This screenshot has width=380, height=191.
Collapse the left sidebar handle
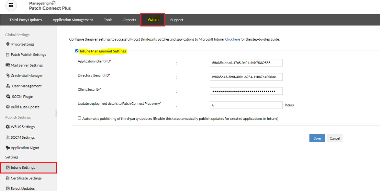(56, 113)
